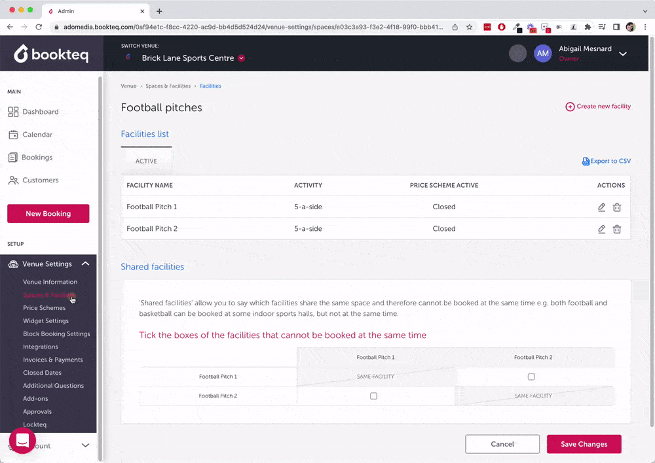Open Closed Dates settings
This screenshot has width=655, height=463.
pyautogui.click(x=42, y=373)
